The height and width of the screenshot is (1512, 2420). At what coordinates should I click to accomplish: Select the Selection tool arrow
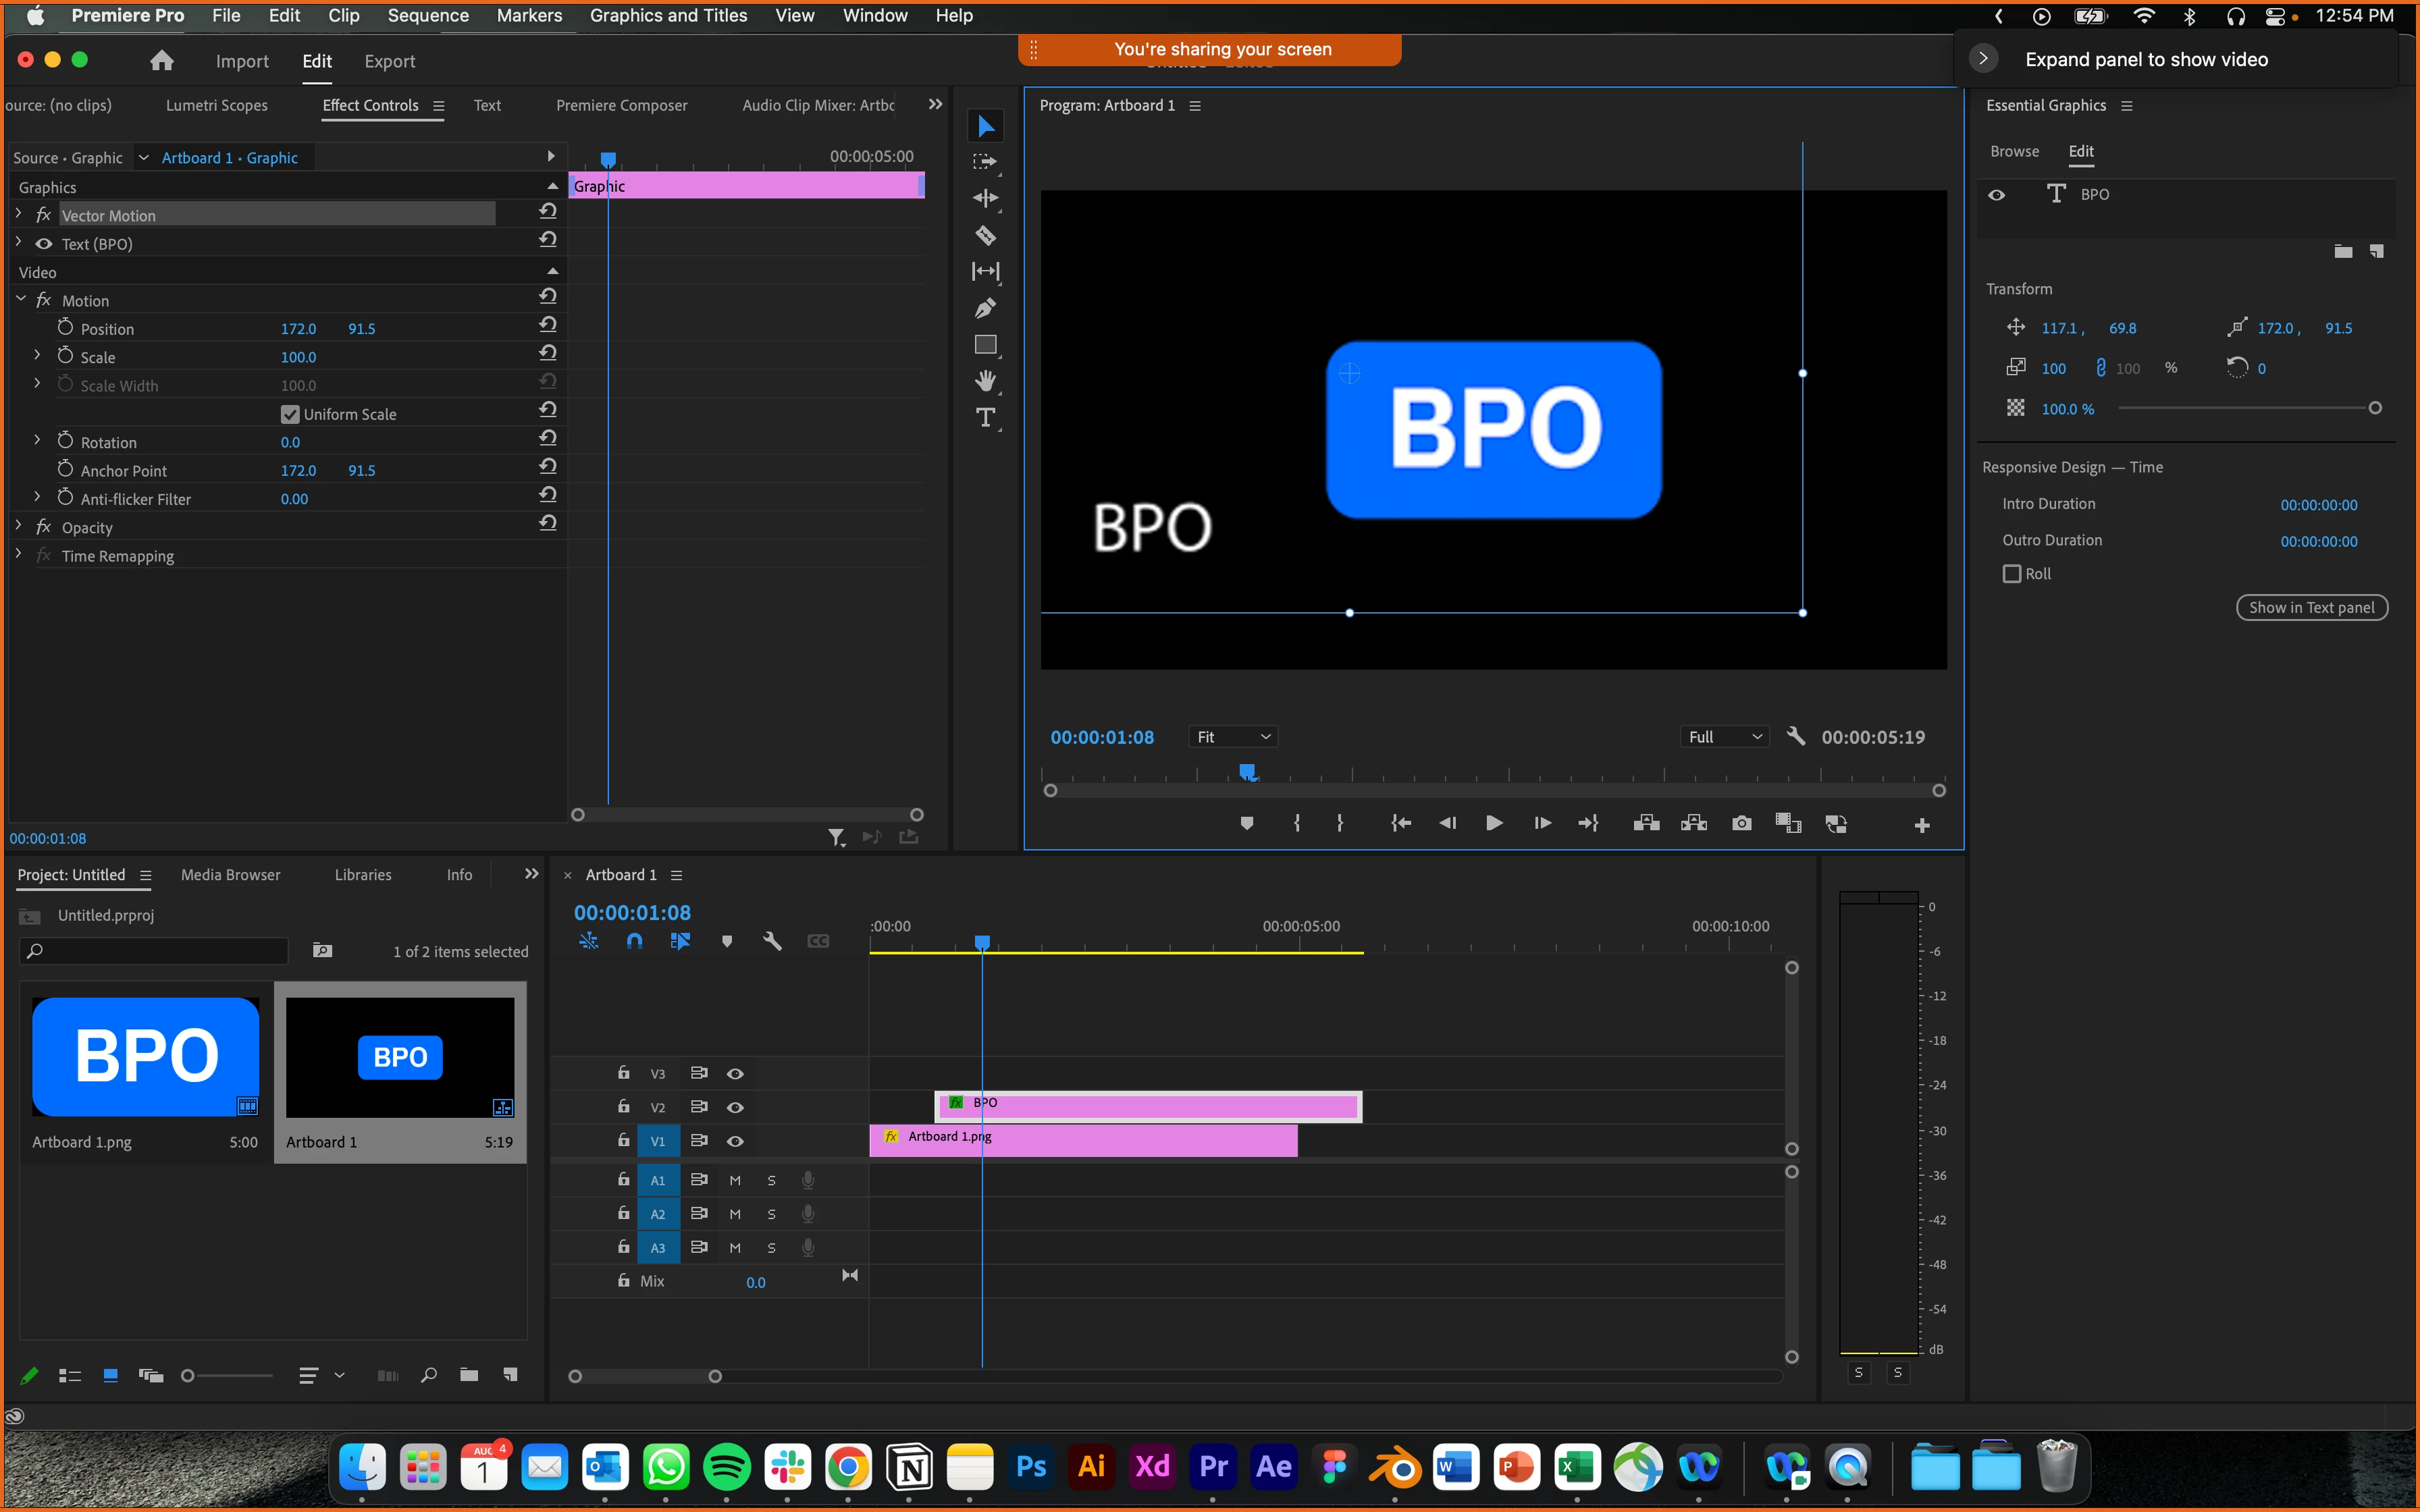click(x=985, y=126)
